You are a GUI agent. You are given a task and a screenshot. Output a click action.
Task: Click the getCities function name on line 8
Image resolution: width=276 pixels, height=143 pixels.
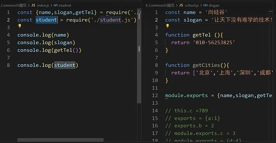[206, 65]
